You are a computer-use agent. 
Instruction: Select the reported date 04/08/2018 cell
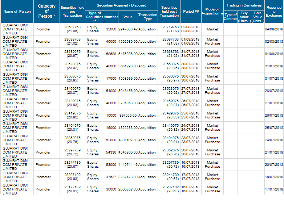274,29
